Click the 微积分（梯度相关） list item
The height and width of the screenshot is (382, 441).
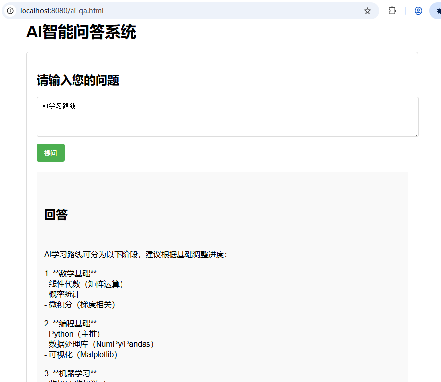(x=79, y=304)
